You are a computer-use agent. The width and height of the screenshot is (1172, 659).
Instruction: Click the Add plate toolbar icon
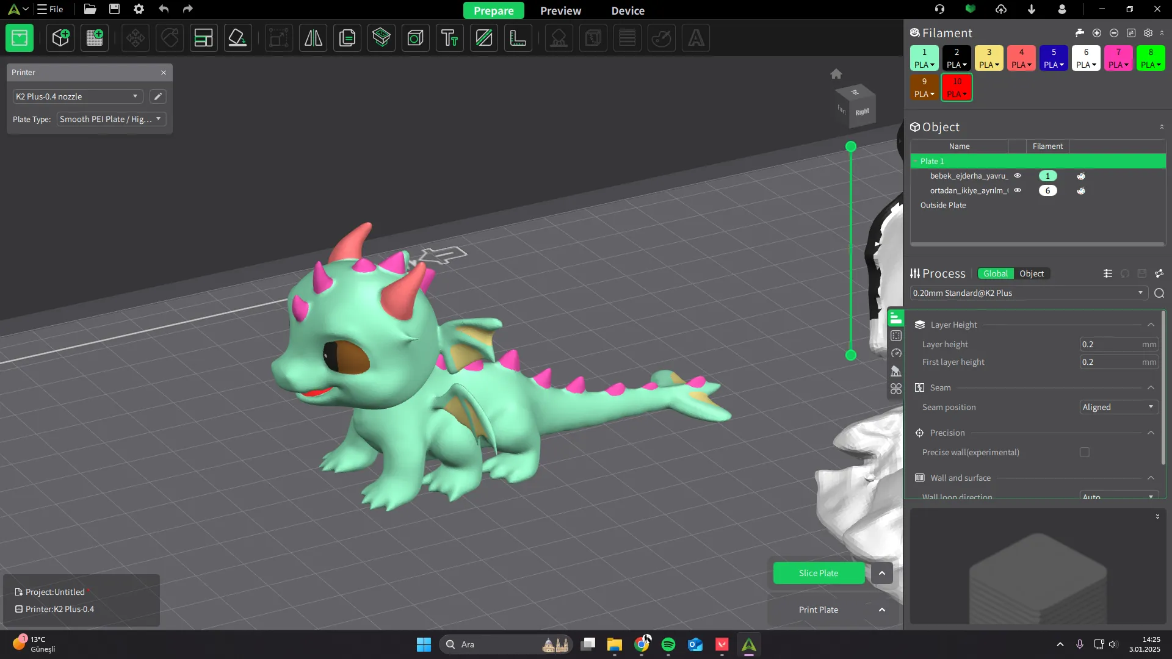point(95,38)
